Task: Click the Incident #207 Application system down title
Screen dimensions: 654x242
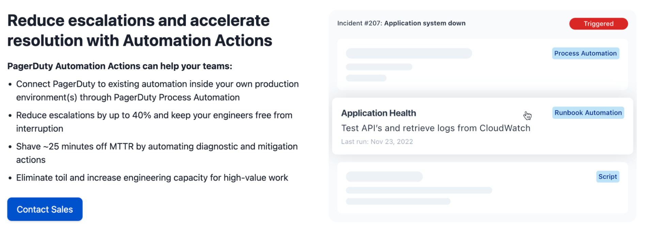Action: 401,23
